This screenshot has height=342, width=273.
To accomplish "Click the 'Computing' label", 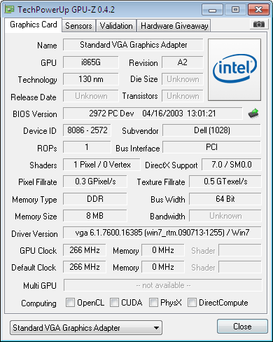I will coord(38,303).
